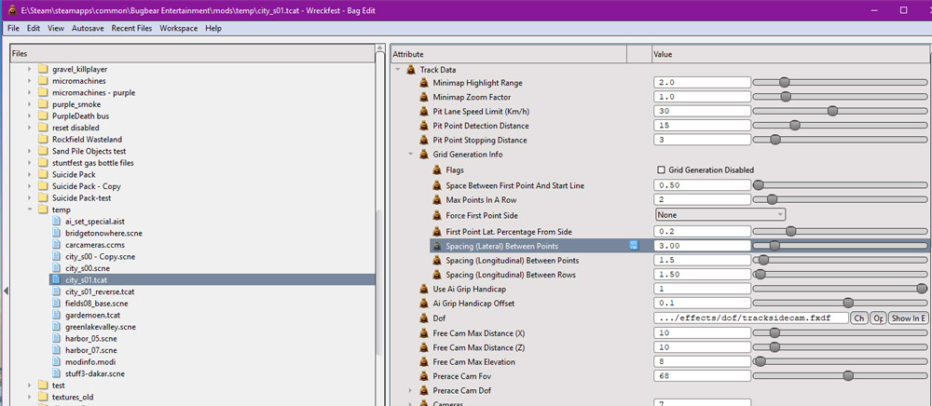Open the Edit menu
The height and width of the screenshot is (406, 932).
pos(34,28)
